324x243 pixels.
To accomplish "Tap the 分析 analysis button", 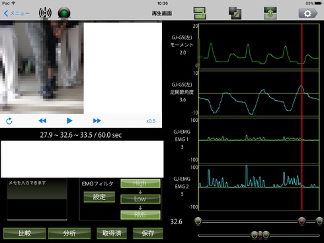I will [x=69, y=233].
